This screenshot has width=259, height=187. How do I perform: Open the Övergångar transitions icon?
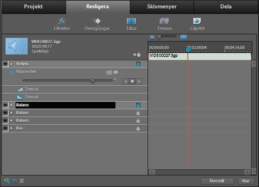(x=97, y=24)
